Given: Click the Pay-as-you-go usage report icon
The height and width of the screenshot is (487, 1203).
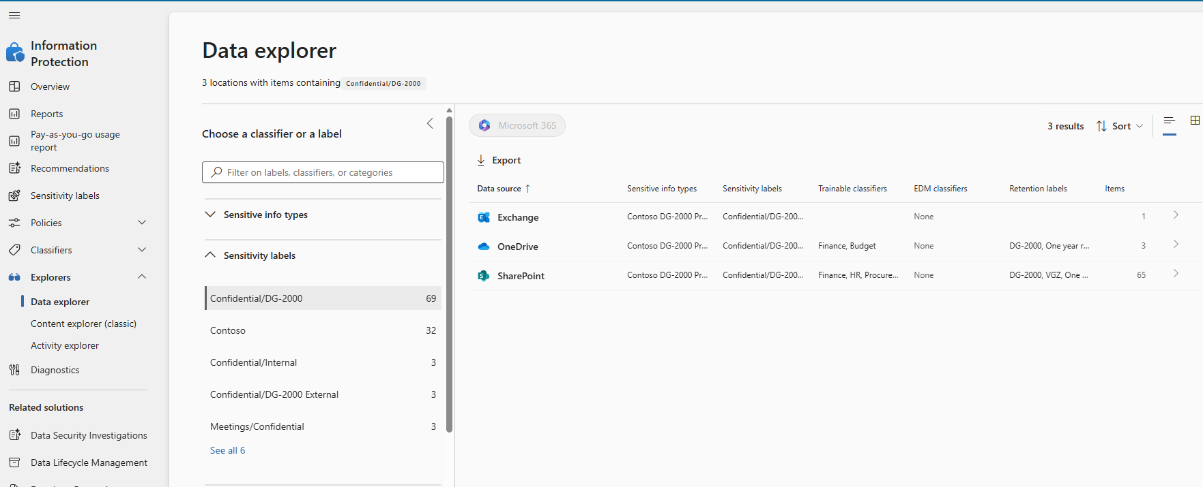Looking at the screenshot, I should point(14,141).
